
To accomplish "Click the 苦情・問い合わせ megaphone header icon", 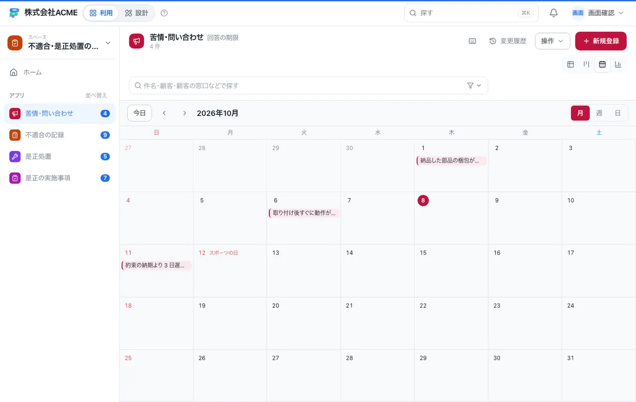I will (x=137, y=41).
